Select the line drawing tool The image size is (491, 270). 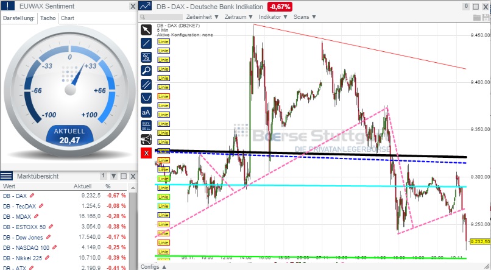click(x=146, y=43)
